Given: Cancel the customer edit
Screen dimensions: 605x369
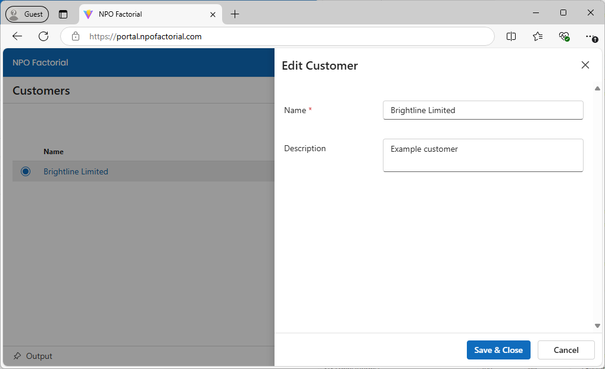Looking at the screenshot, I should tap(566, 350).
